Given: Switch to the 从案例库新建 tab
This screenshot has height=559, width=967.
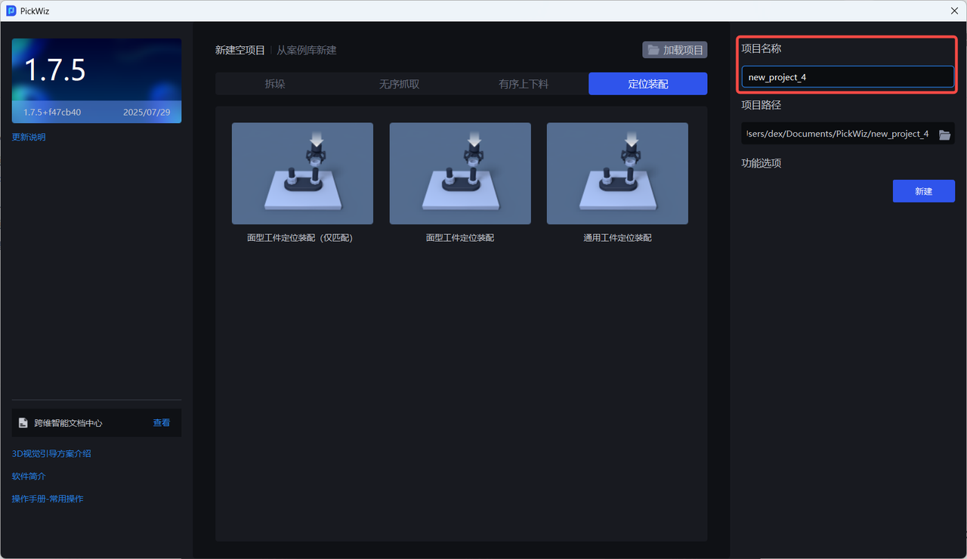Looking at the screenshot, I should [x=306, y=50].
